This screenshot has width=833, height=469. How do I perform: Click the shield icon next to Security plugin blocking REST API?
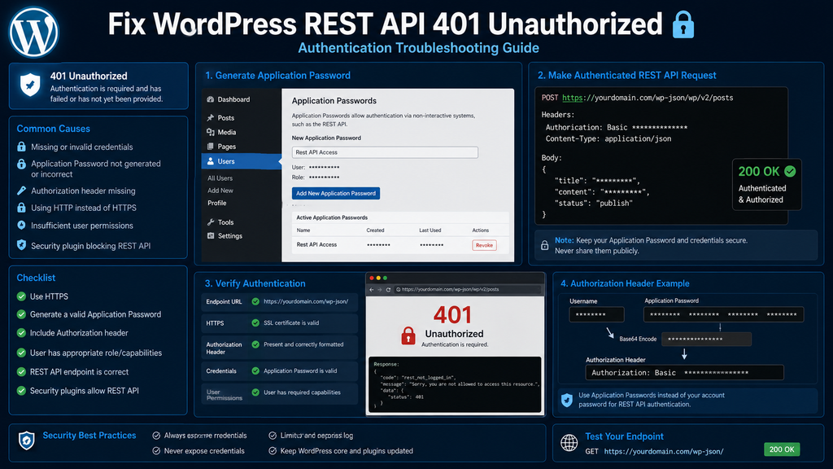coord(21,245)
